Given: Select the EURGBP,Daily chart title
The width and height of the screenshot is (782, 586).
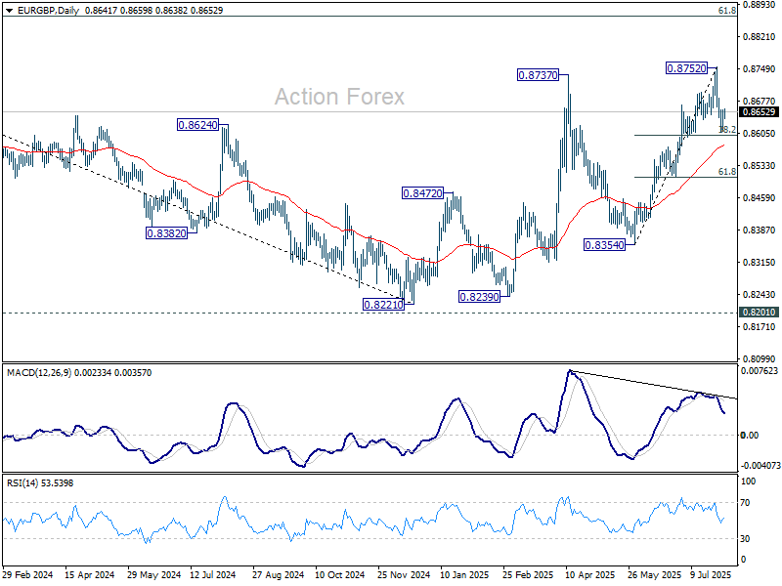Looking at the screenshot, I should coord(48,10).
